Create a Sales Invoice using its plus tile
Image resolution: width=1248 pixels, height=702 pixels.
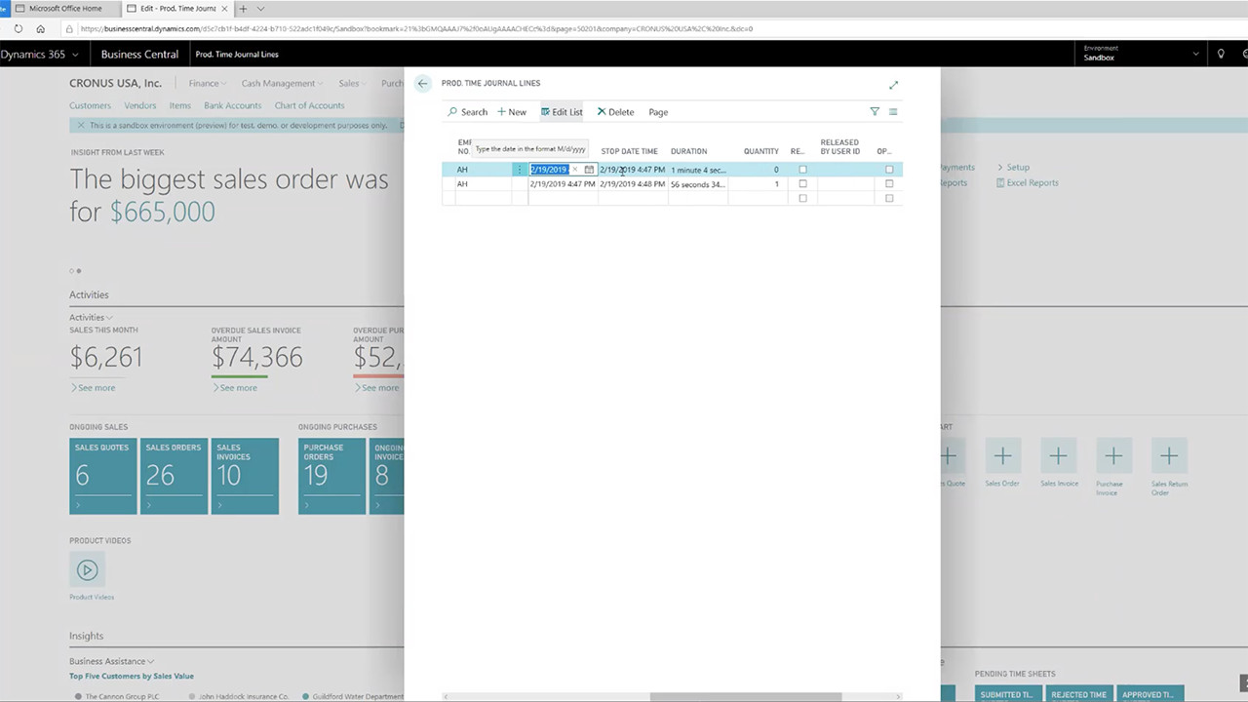click(x=1058, y=456)
